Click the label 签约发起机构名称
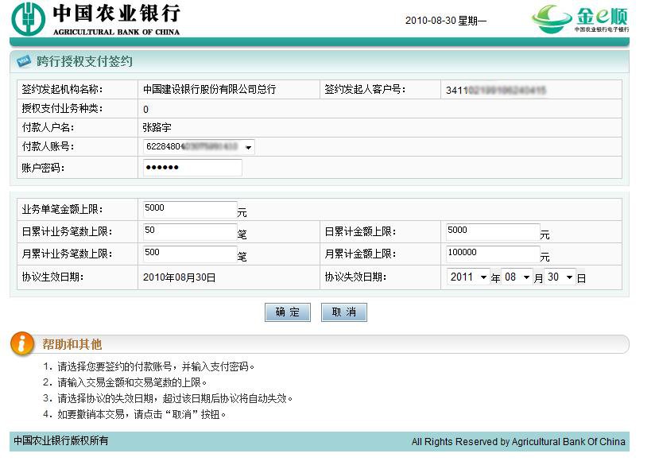Image resolution: width=659 pixels, height=465 pixels. [x=62, y=89]
